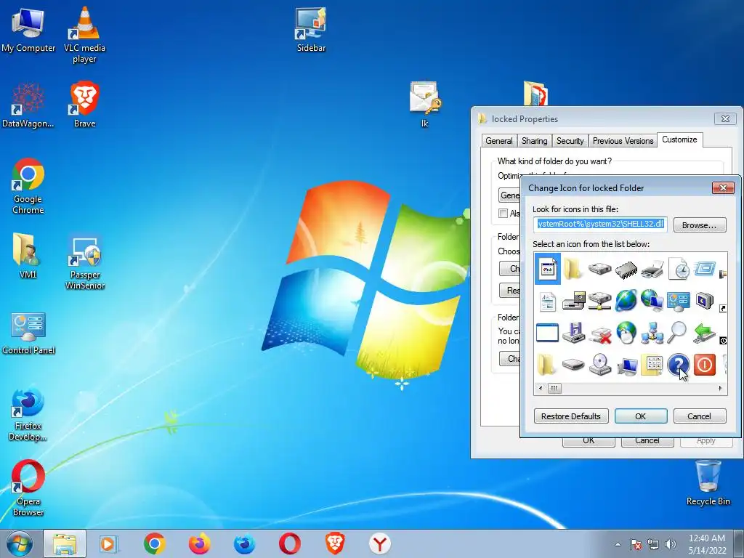Pick the network drive icon with cable
The width and height of the screenshot is (744, 558).
(599, 302)
